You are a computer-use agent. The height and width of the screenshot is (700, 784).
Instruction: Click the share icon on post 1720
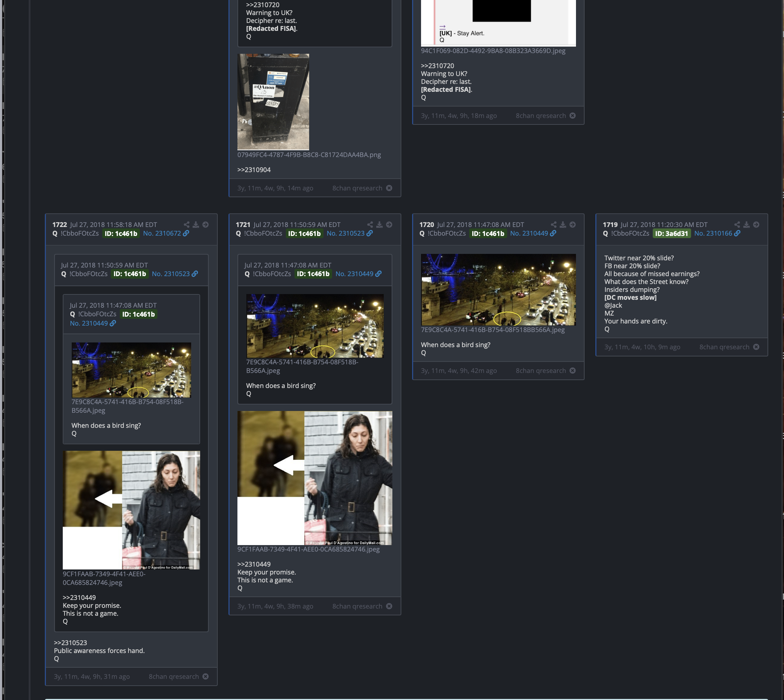554,224
